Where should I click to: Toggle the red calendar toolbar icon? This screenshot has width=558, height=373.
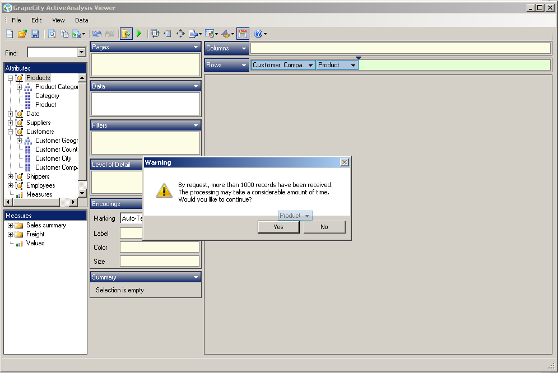click(x=243, y=34)
